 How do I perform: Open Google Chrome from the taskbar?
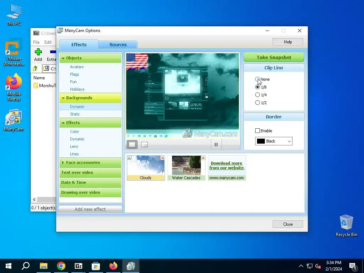[61, 266]
